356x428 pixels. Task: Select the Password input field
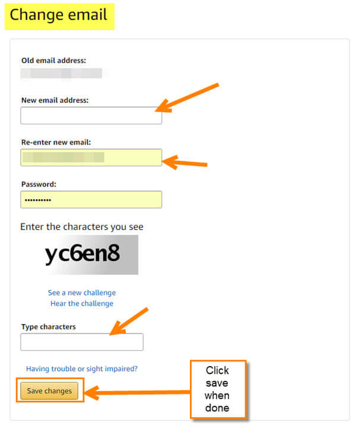coord(91,200)
